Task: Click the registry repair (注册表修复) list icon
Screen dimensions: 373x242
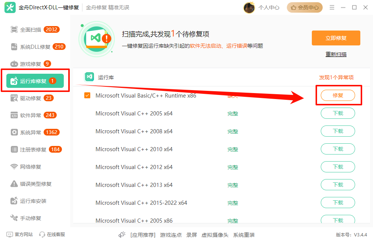Action: pos(14,149)
